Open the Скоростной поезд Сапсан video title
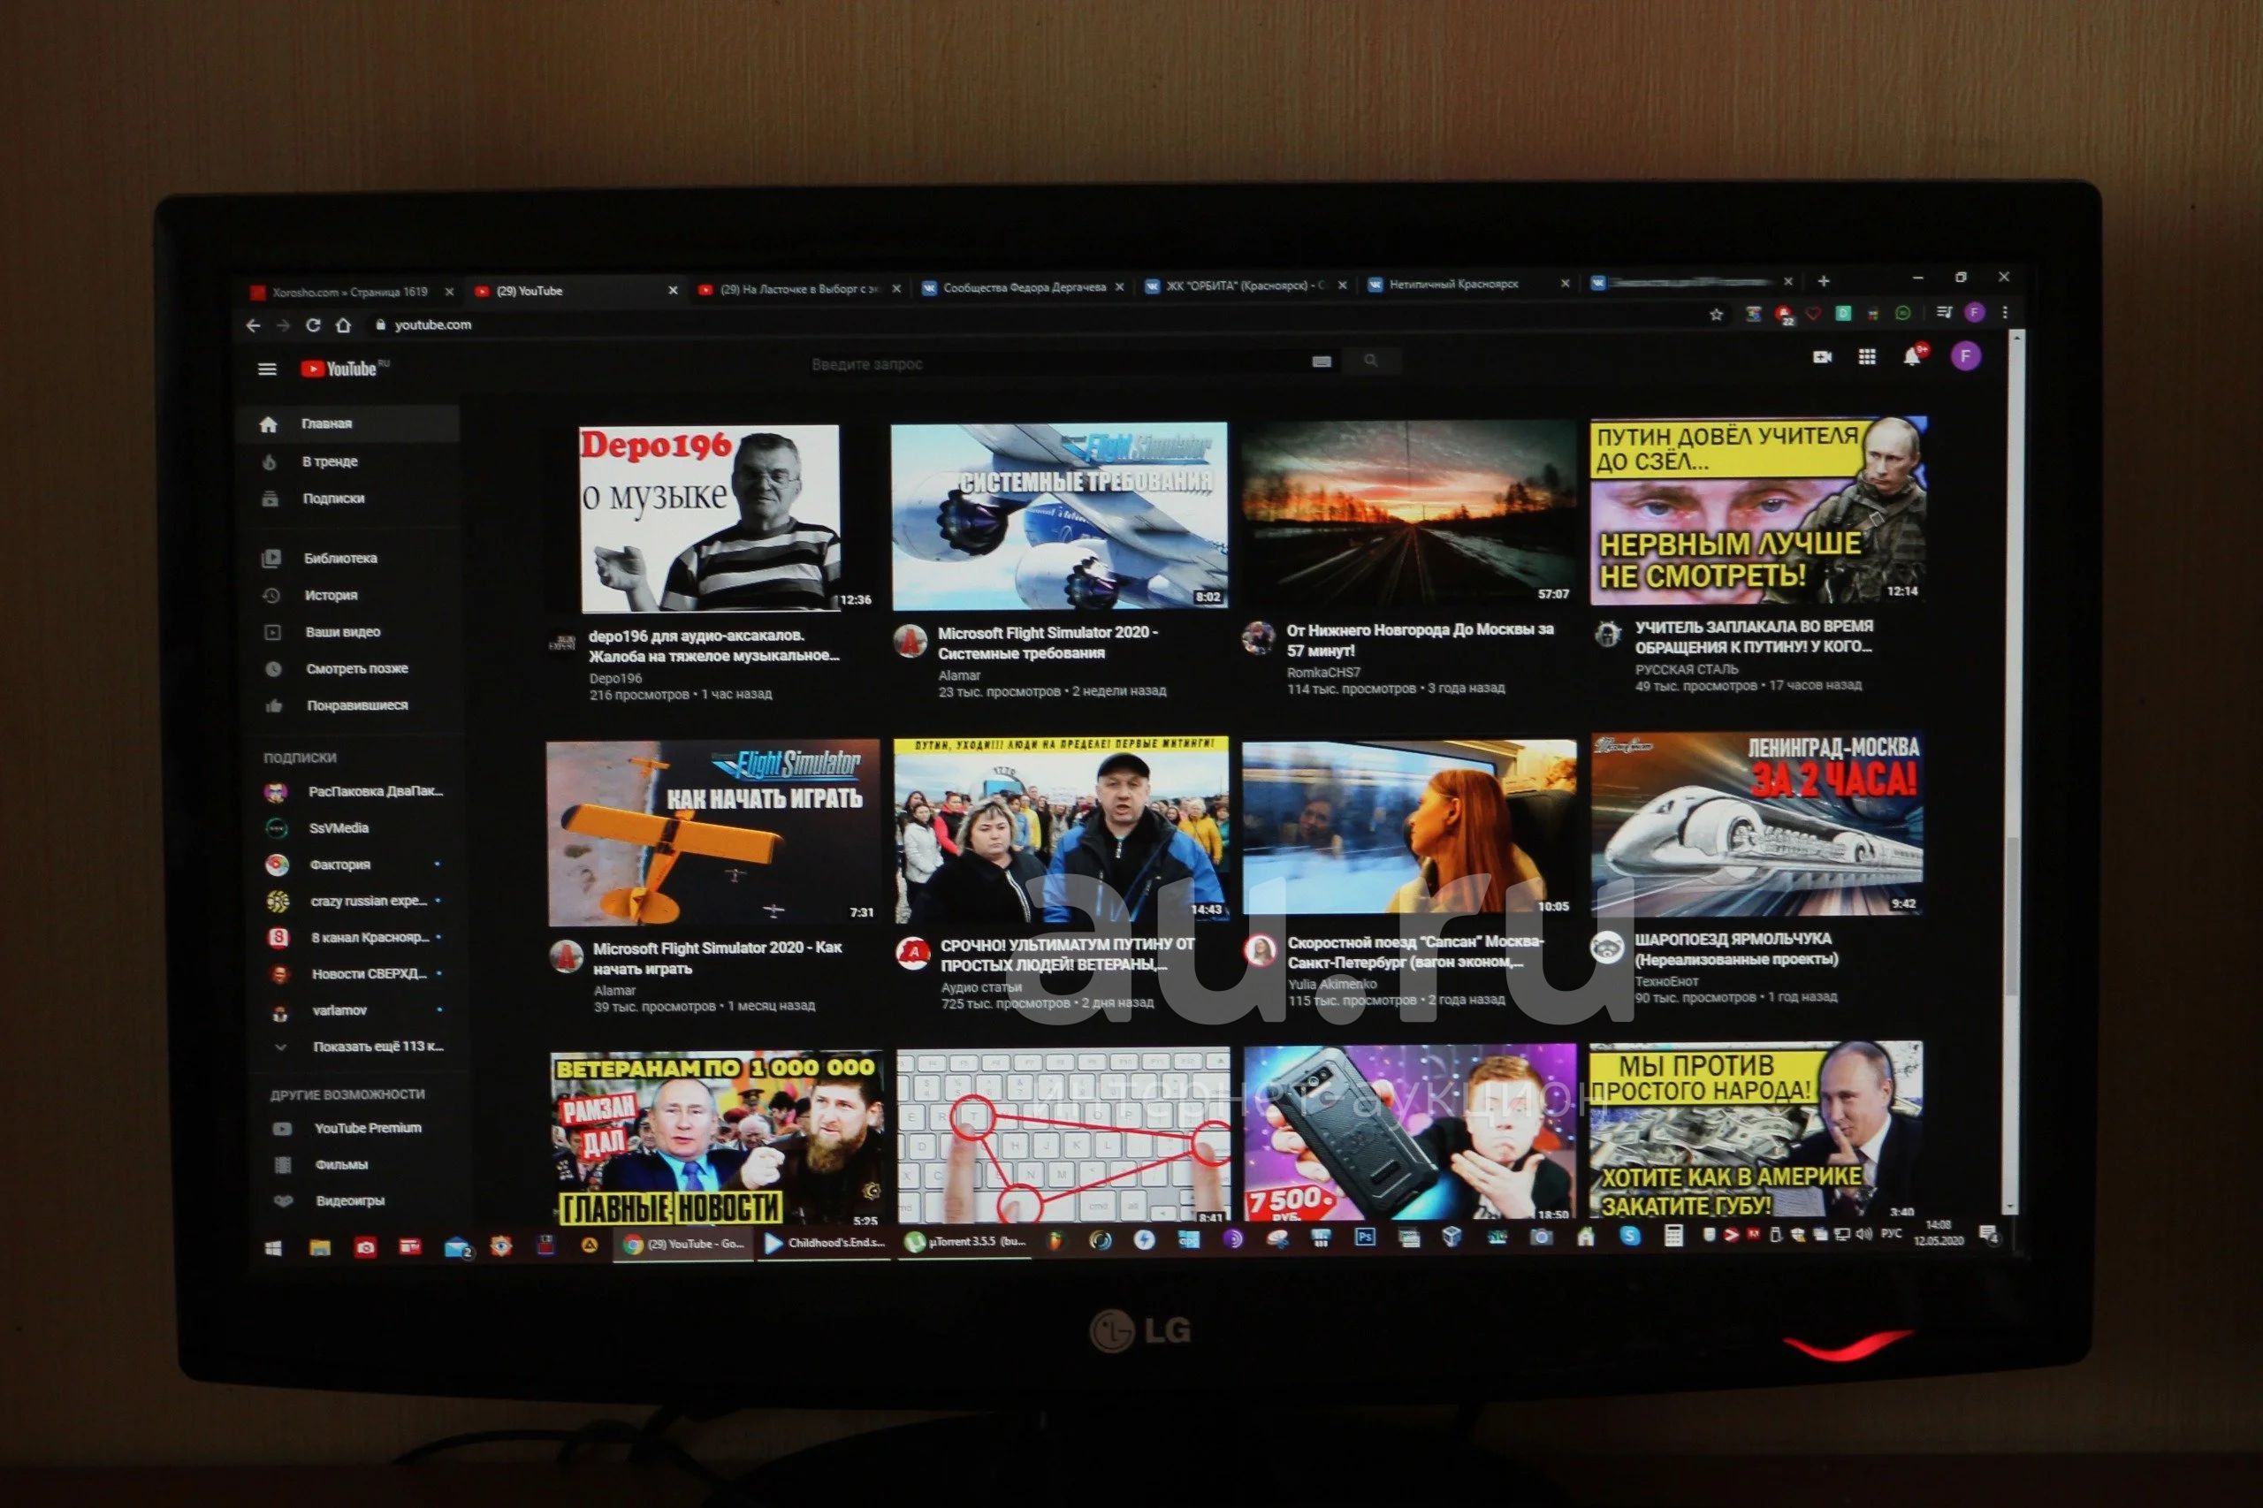The image size is (2263, 1508). tap(1414, 952)
